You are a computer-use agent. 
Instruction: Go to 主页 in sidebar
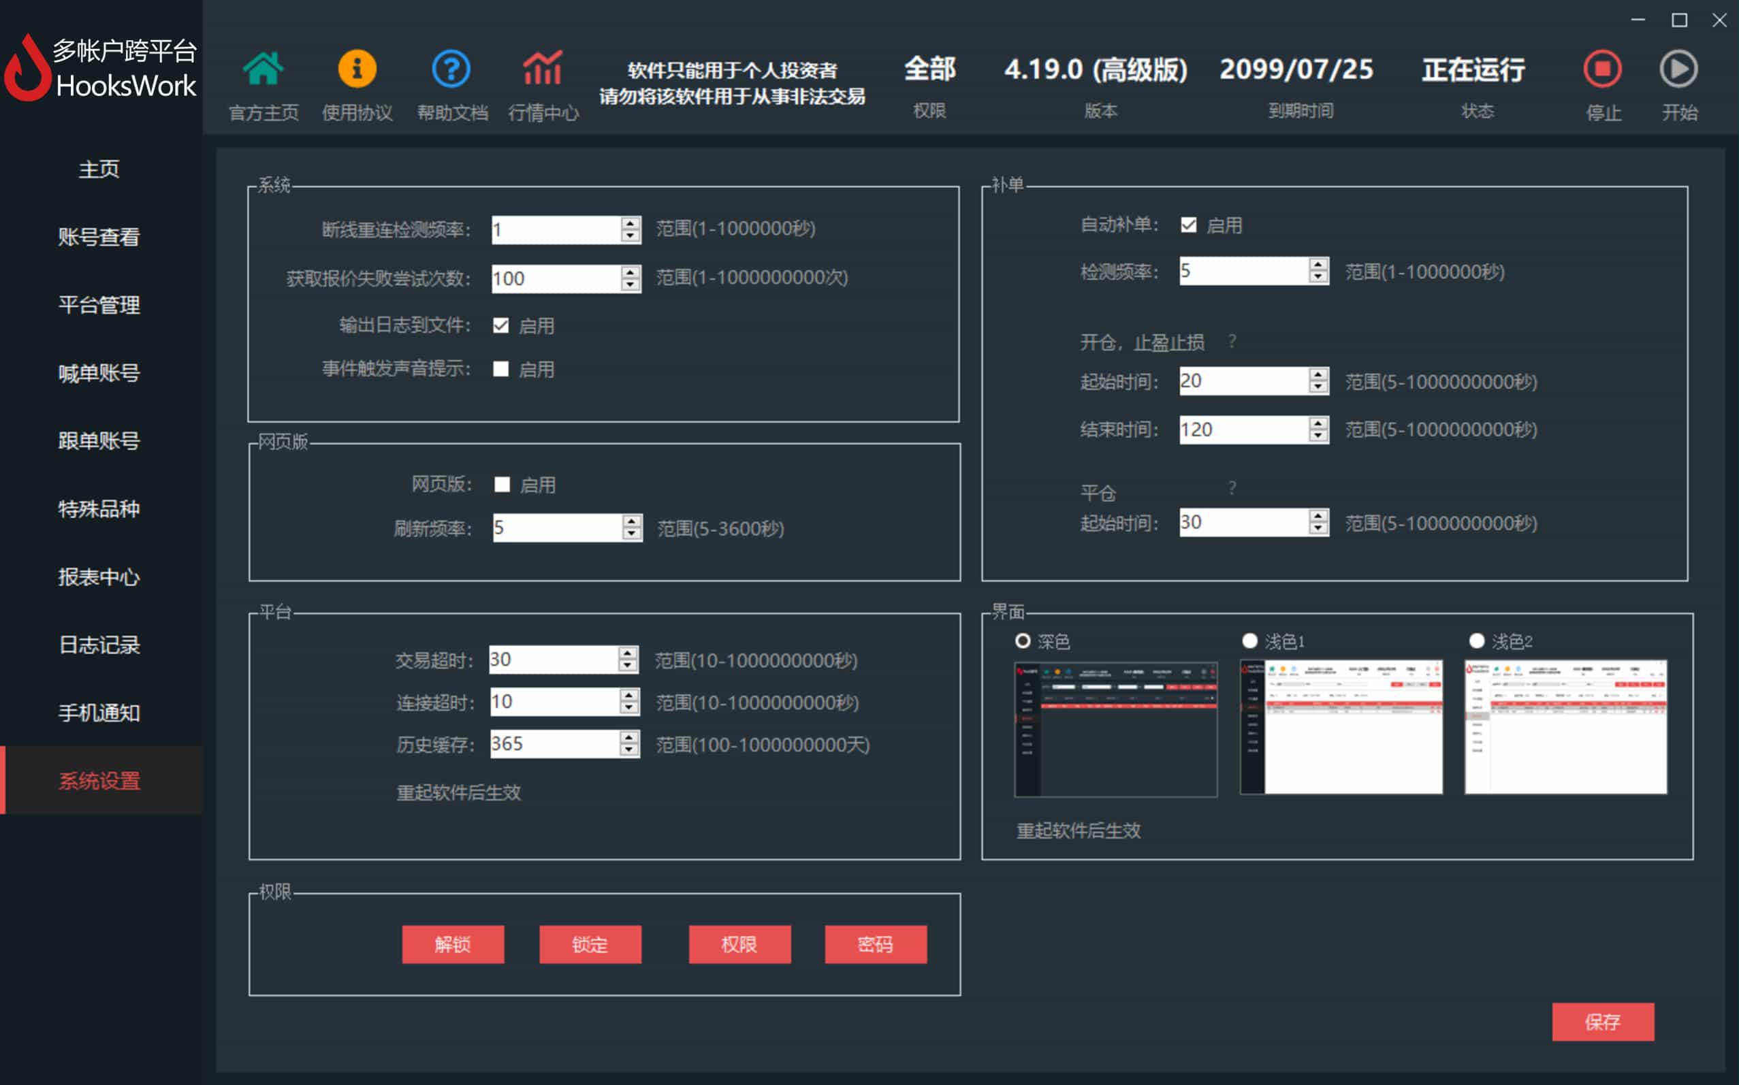point(99,169)
